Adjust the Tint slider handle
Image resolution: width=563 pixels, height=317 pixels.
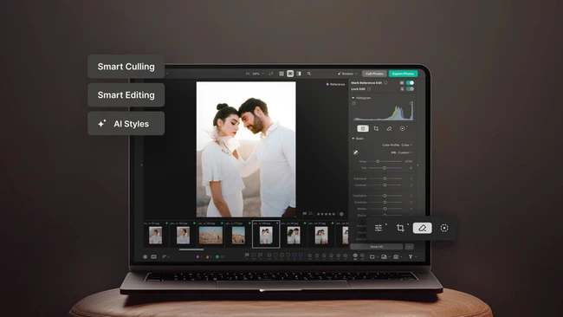pos(385,168)
